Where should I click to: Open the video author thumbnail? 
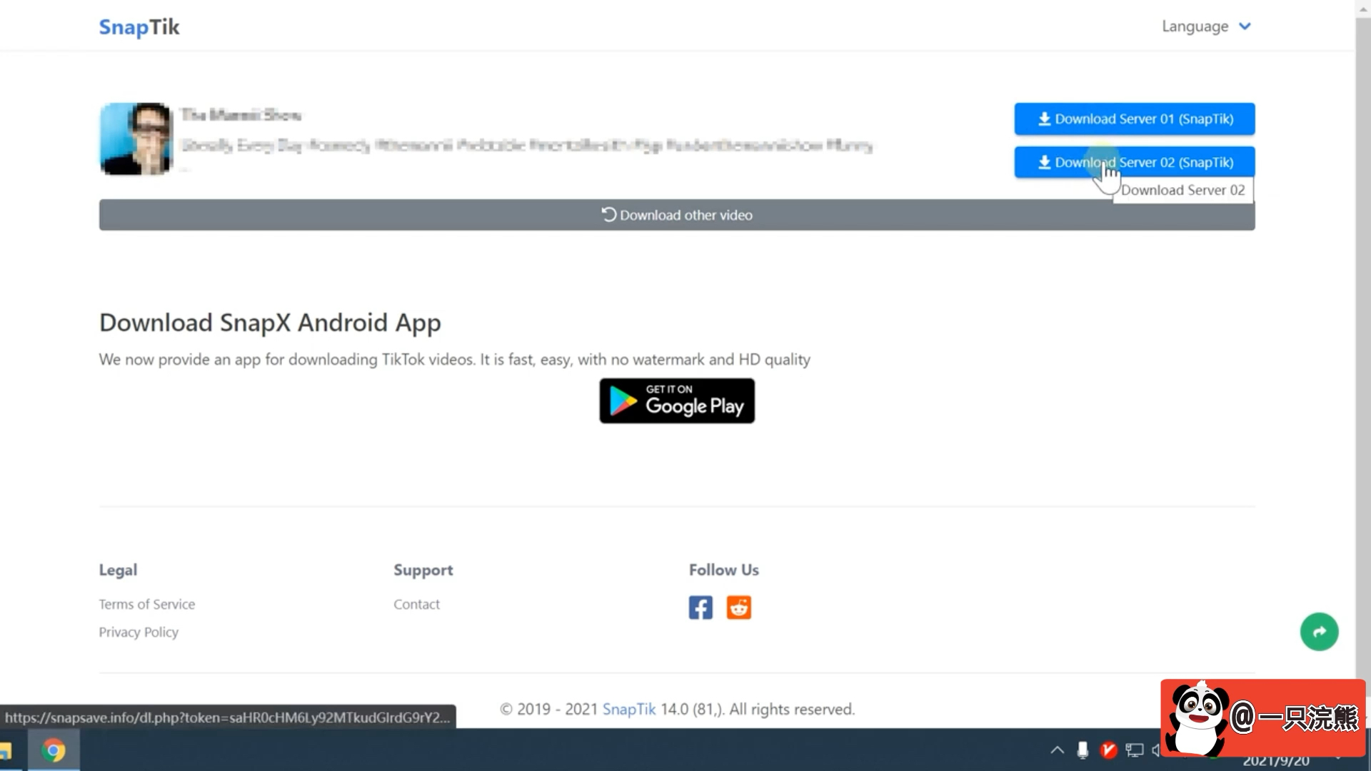pos(136,138)
